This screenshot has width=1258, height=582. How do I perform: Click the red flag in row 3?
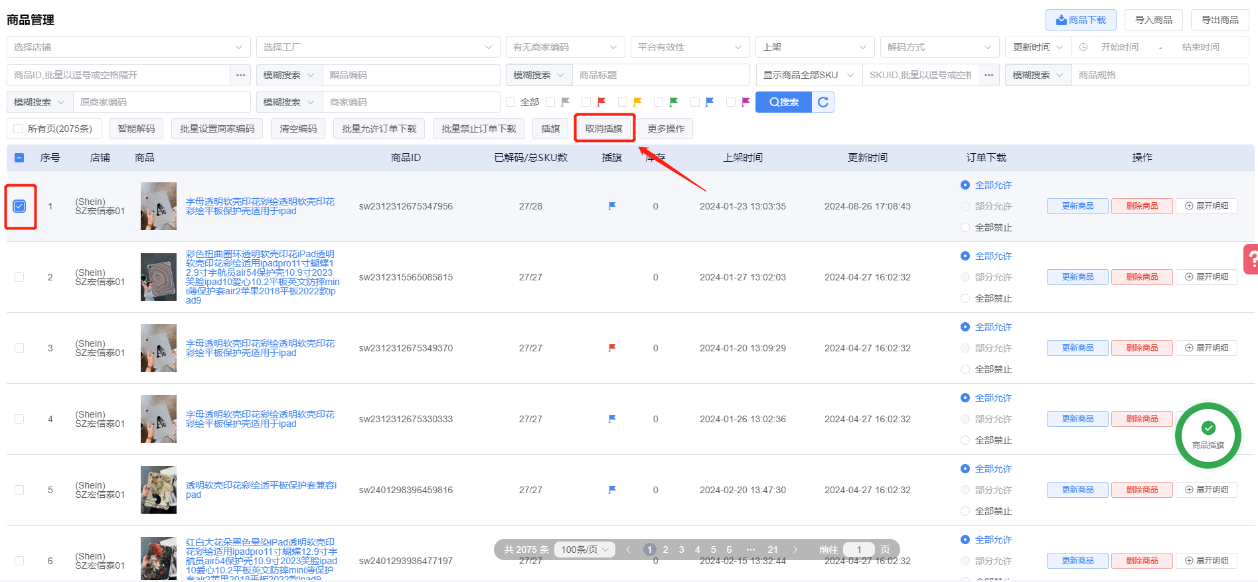click(x=612, y=348)
